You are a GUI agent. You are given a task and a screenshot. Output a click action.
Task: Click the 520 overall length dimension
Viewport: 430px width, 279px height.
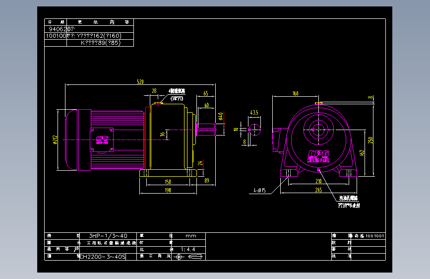coord(140,81)
